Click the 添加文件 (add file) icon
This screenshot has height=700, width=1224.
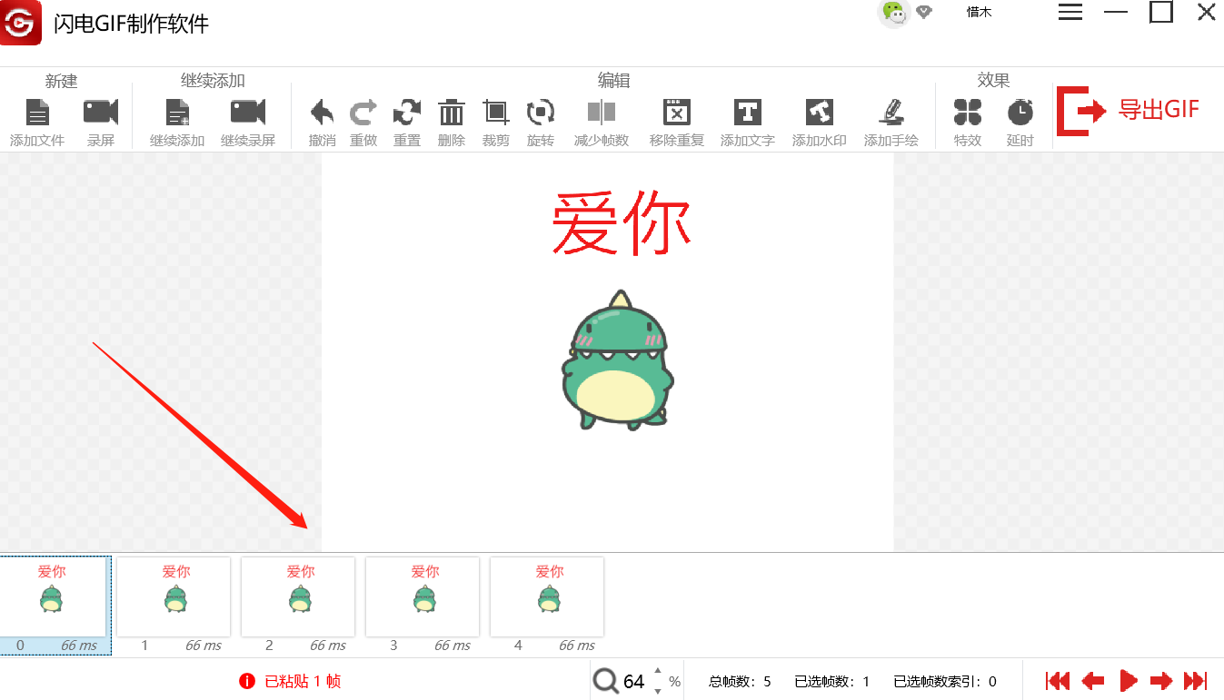tap(37, 113)
